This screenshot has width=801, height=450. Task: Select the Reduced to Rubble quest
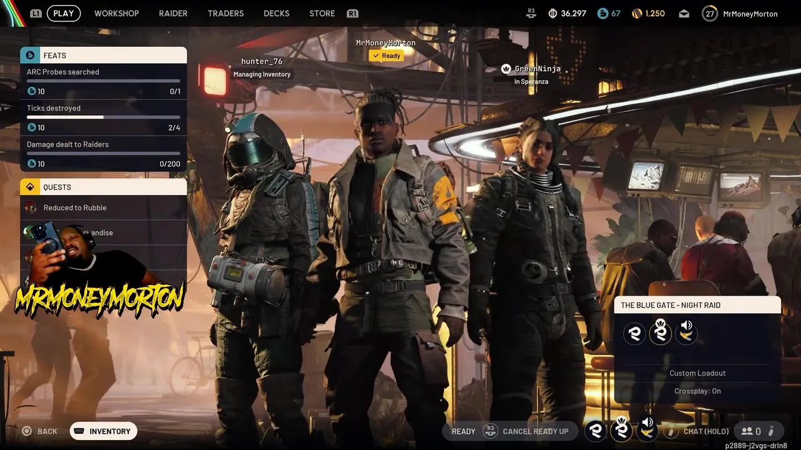[x=104, y=207]
